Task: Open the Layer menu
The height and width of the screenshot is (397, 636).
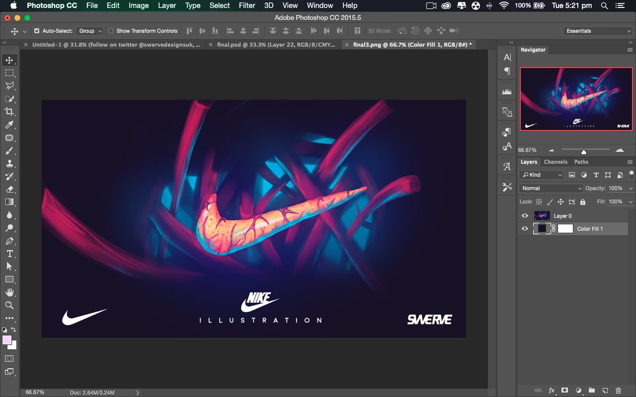Action: click(x=167, y=5)
